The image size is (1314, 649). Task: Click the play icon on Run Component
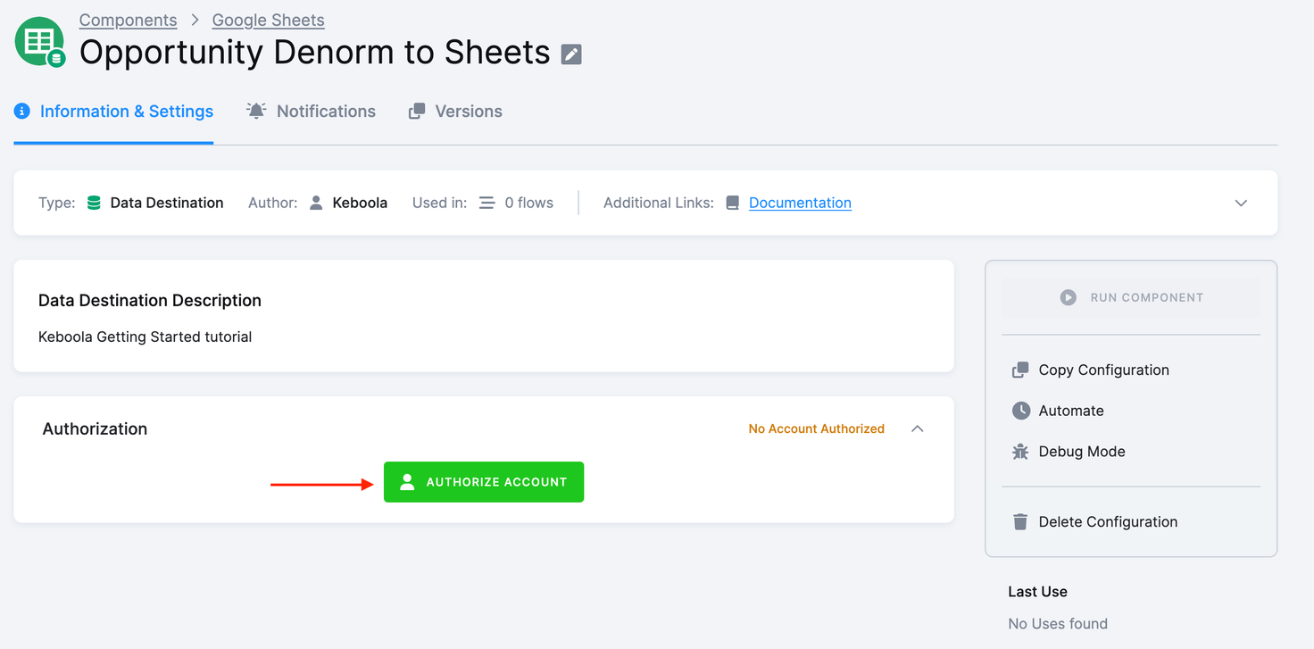pos(1068,297)
